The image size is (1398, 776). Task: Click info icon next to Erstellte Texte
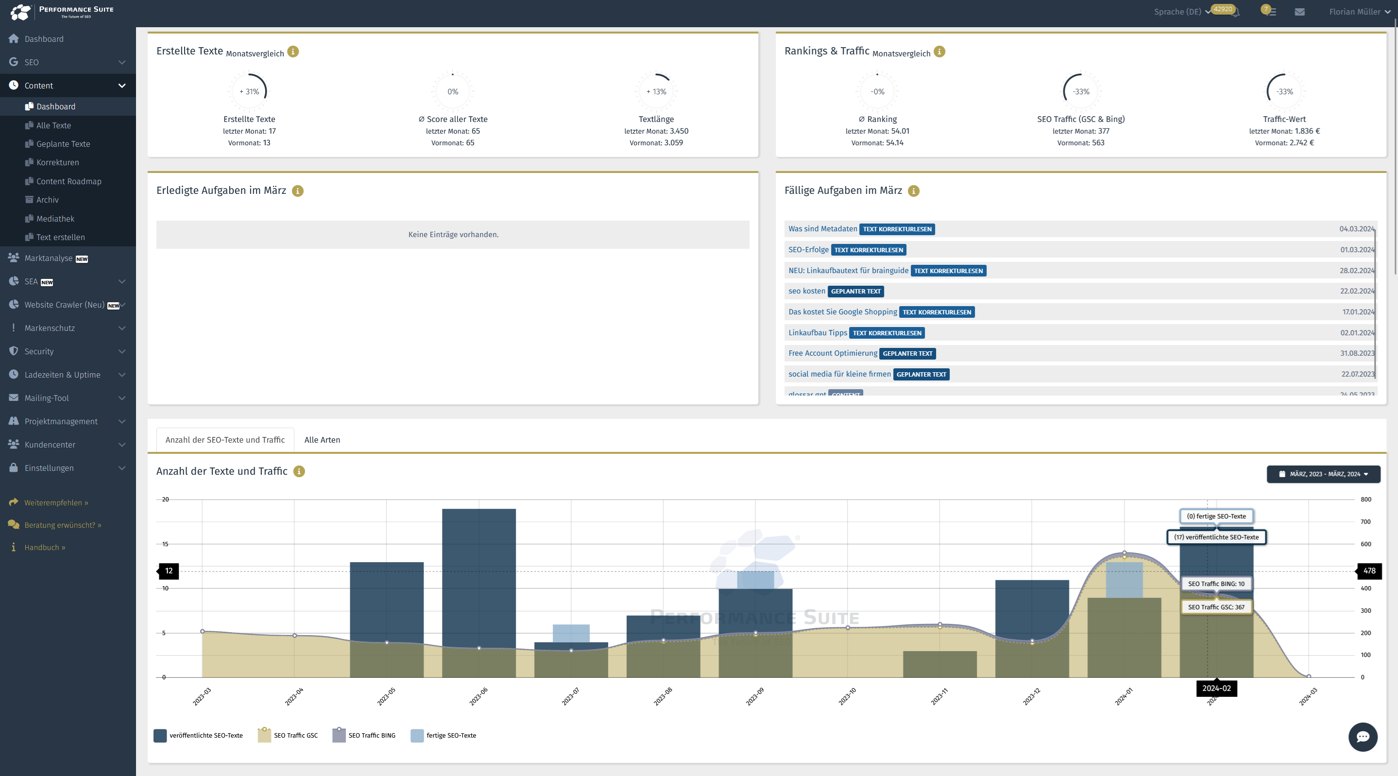[293, 52]
